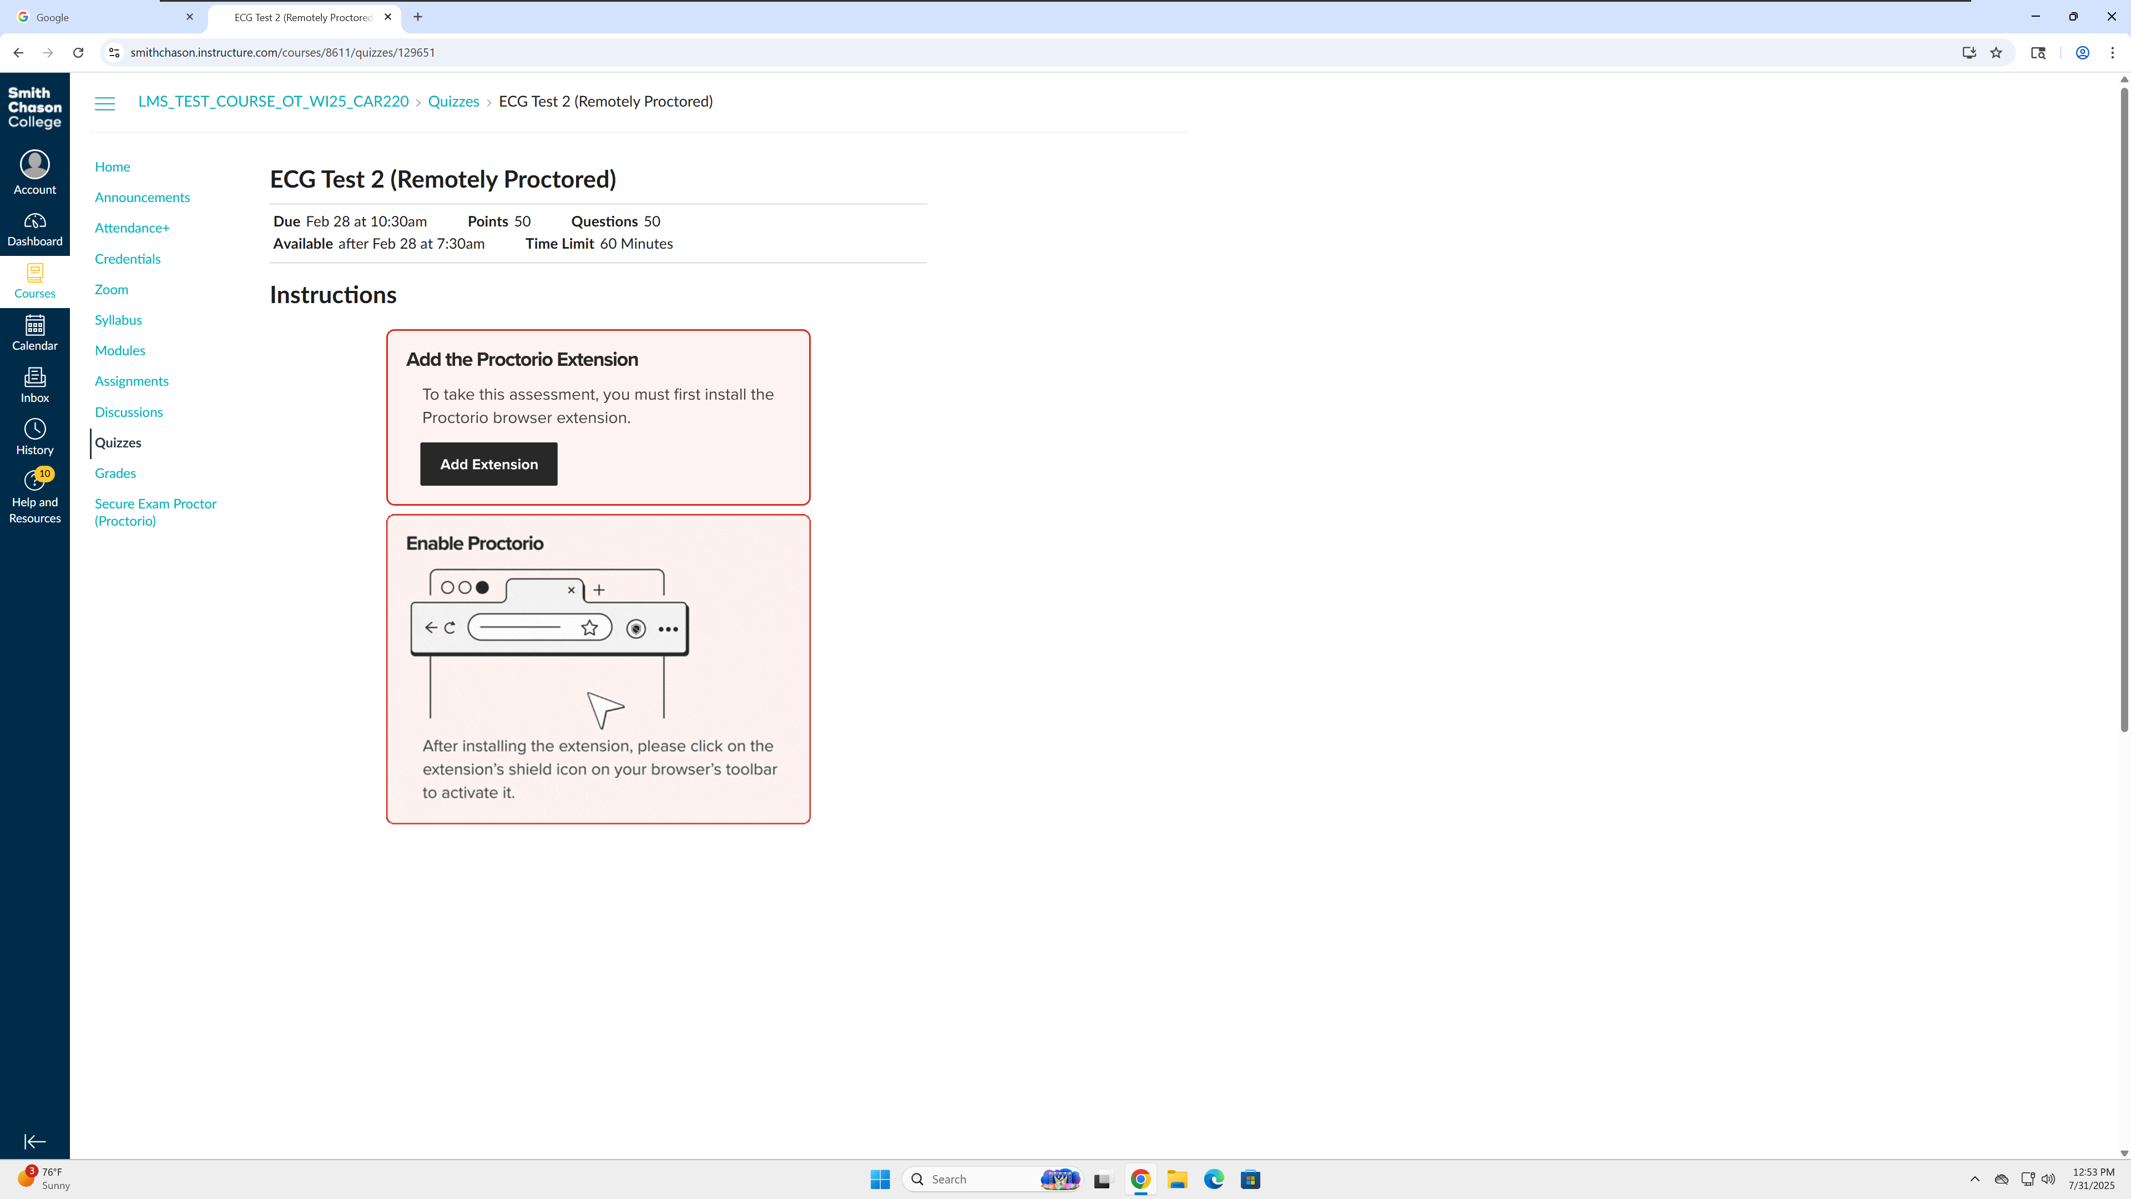Open the Account profile icon in sidebar
2131x1199 pixels.
[x=35, y=173]
